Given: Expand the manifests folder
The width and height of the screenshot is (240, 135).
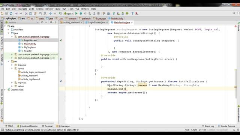Looking at the screenshot, I should [8, 30].
